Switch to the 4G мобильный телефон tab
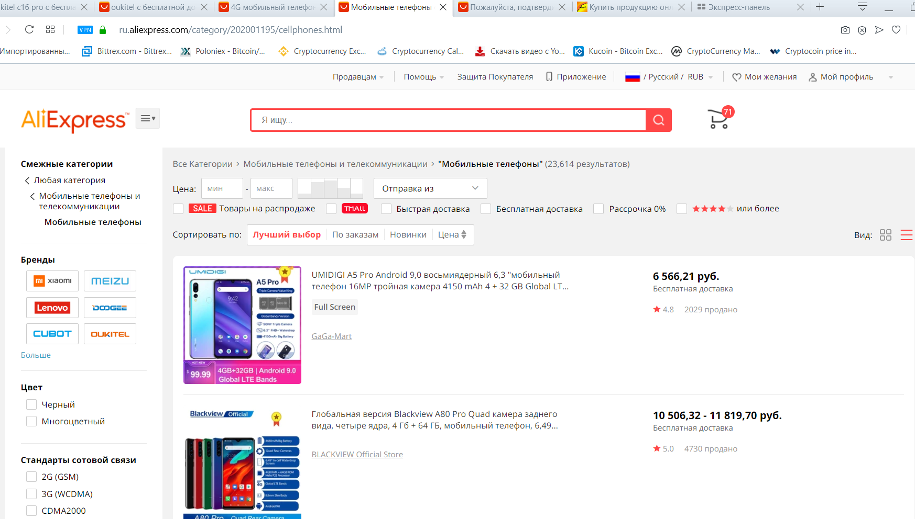 click(273, 7)
